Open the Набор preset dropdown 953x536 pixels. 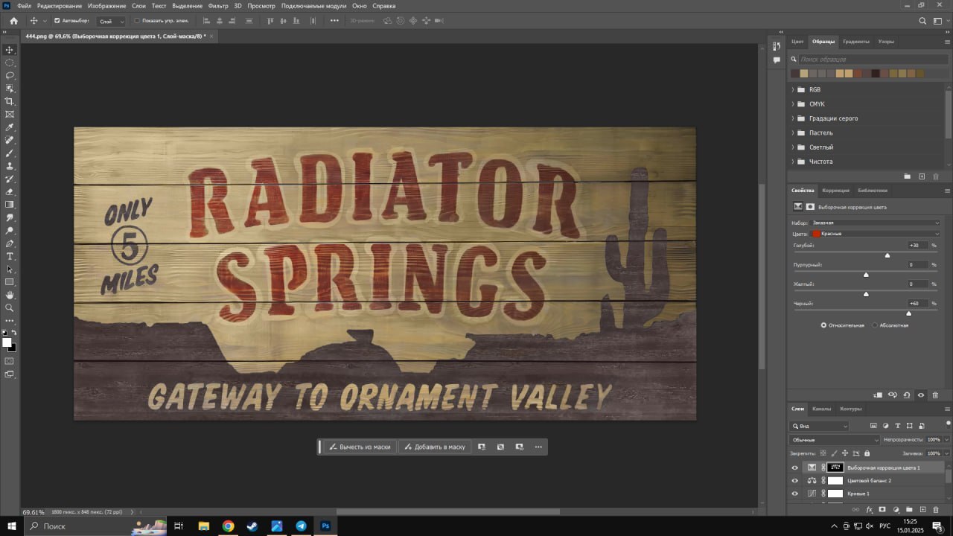876,223
